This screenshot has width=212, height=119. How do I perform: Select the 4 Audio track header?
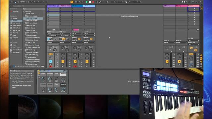(89, 6)
